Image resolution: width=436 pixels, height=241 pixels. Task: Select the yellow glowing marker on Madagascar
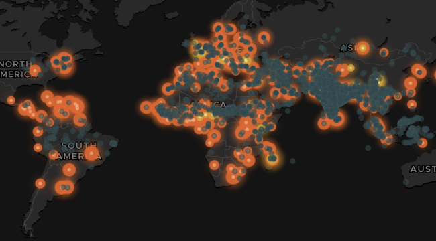272,159
